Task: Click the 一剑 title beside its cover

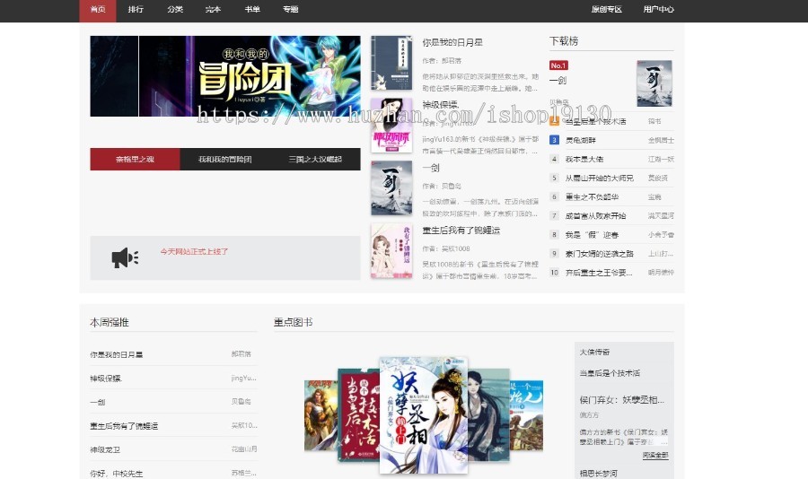Action: click(x=431, y=168)
